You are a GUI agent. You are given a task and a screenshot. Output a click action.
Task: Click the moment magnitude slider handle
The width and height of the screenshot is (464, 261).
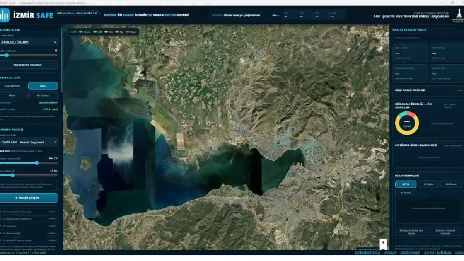tap(37, 163)
